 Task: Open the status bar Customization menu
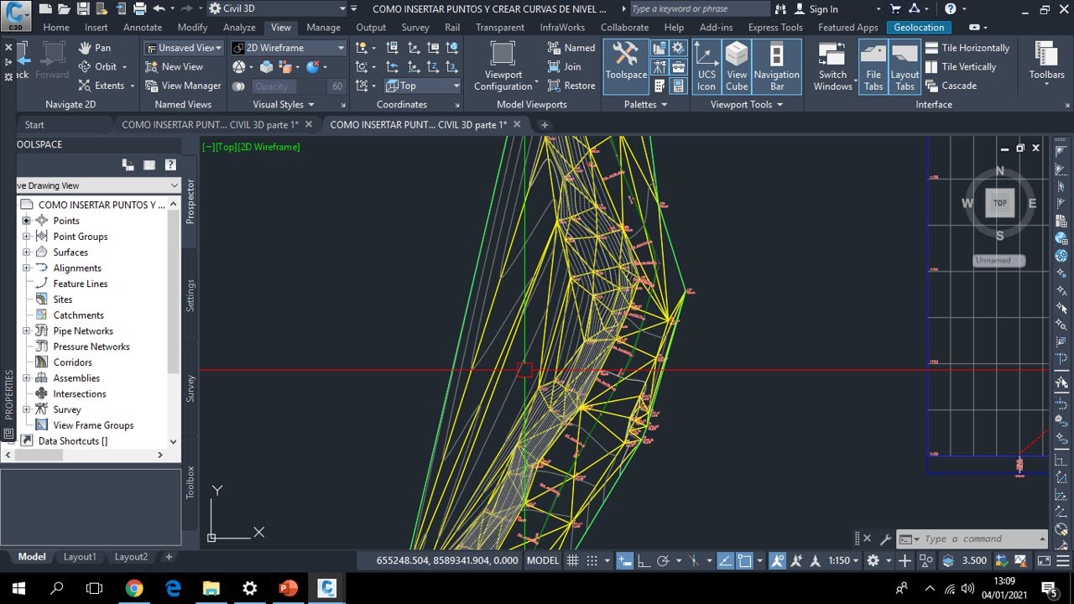(x=1062, y=560)
